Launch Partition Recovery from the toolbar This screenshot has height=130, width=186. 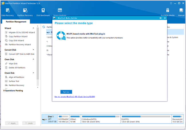click(x=25, y=12)
